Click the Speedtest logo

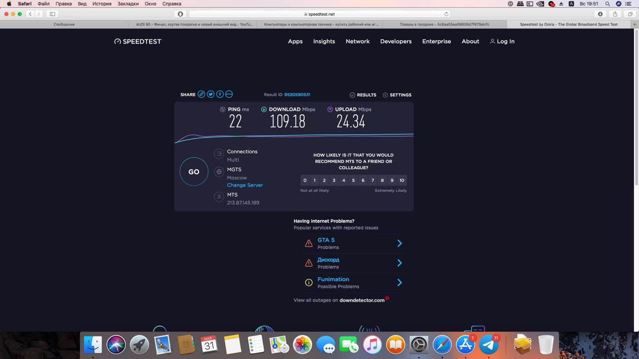coord(138,41)
